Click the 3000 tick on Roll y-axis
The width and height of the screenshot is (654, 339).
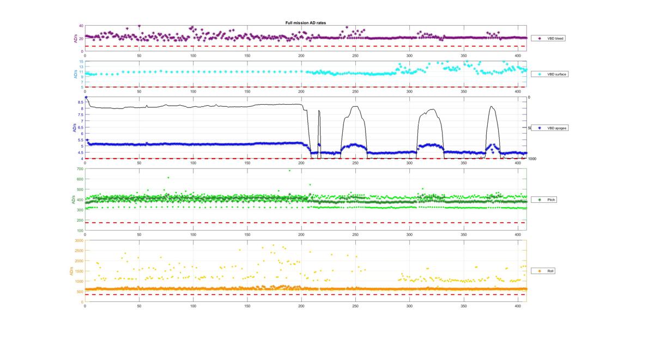tap(79, 240)
